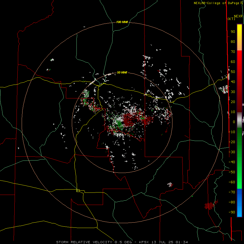Viewport: 244px width, 244px height.
Task: Click the -20 value on the velocity scale
Action: tap(232, 142)
